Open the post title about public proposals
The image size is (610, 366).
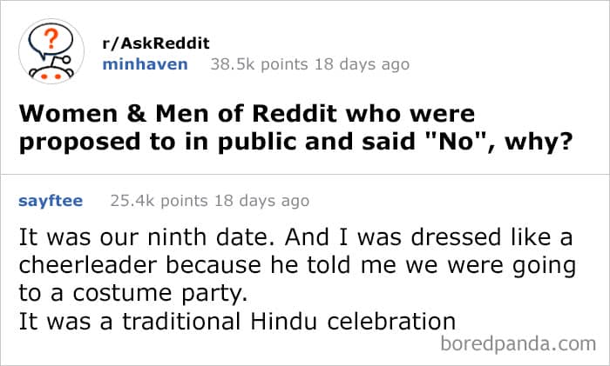[295, 128]
